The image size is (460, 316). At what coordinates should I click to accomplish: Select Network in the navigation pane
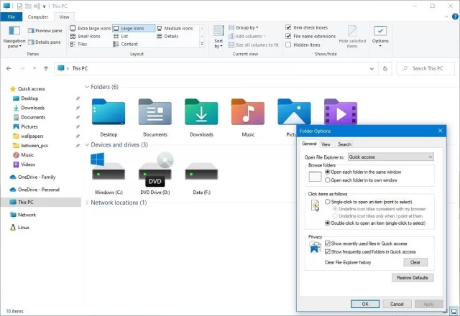click(x=23, y=215)
